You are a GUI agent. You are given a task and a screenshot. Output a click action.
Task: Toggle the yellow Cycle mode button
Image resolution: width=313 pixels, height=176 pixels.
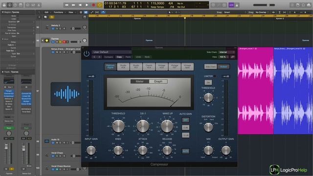pyautogui.click(x=100, y=5)
